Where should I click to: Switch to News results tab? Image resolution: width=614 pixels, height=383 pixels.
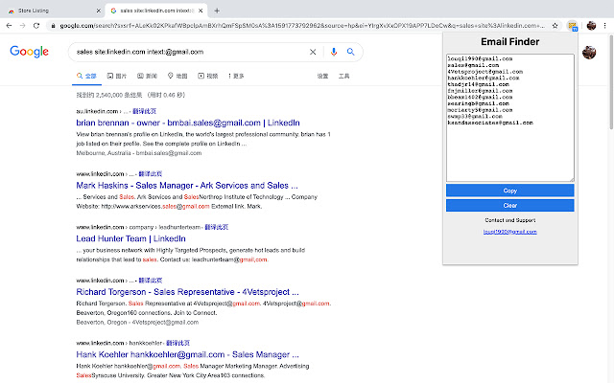(147, 76)
